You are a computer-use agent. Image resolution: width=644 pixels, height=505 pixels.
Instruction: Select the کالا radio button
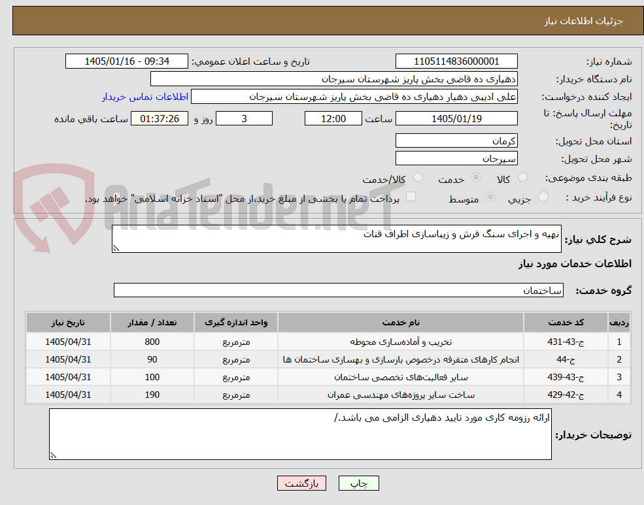coord(522,177)
